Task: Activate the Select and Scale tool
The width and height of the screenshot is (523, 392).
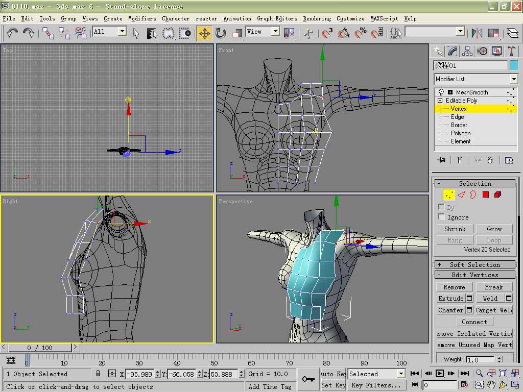Action: click(x=237, y=33)
